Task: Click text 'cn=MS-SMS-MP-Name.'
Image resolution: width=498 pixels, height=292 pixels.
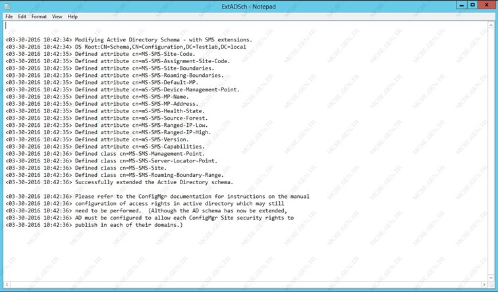Action: click(x=160, y=97)
